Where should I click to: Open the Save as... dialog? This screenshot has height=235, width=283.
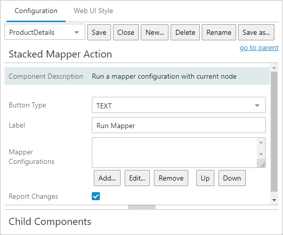coord(256,32)
